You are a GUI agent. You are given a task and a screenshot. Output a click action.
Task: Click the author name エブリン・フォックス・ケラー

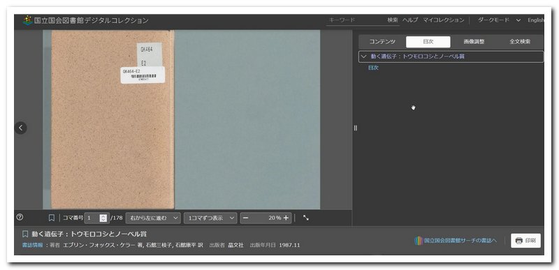click(x=99, y=245)
